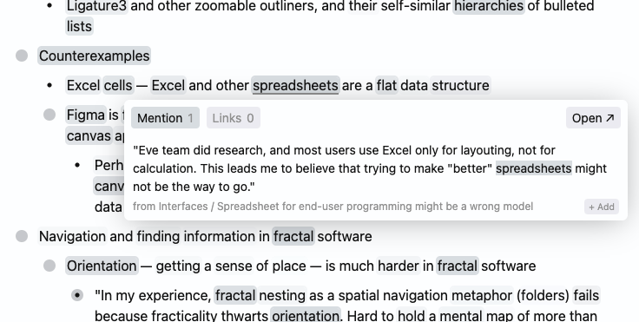This screenshot has height=322, width=639.
Task: Switch to the Mention tab
Action: [x=165, y=118]
